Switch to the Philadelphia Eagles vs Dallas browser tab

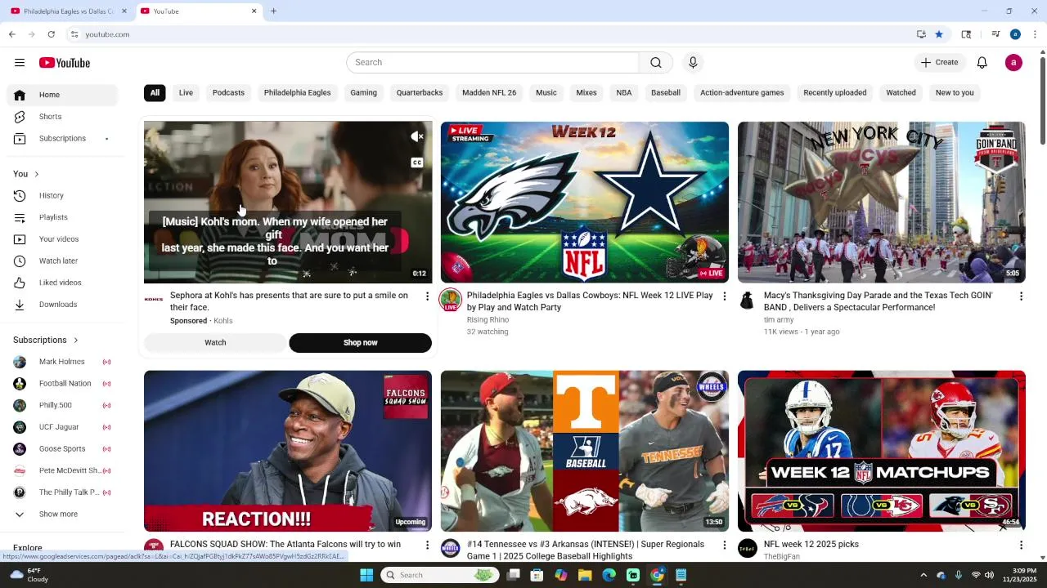69,11
